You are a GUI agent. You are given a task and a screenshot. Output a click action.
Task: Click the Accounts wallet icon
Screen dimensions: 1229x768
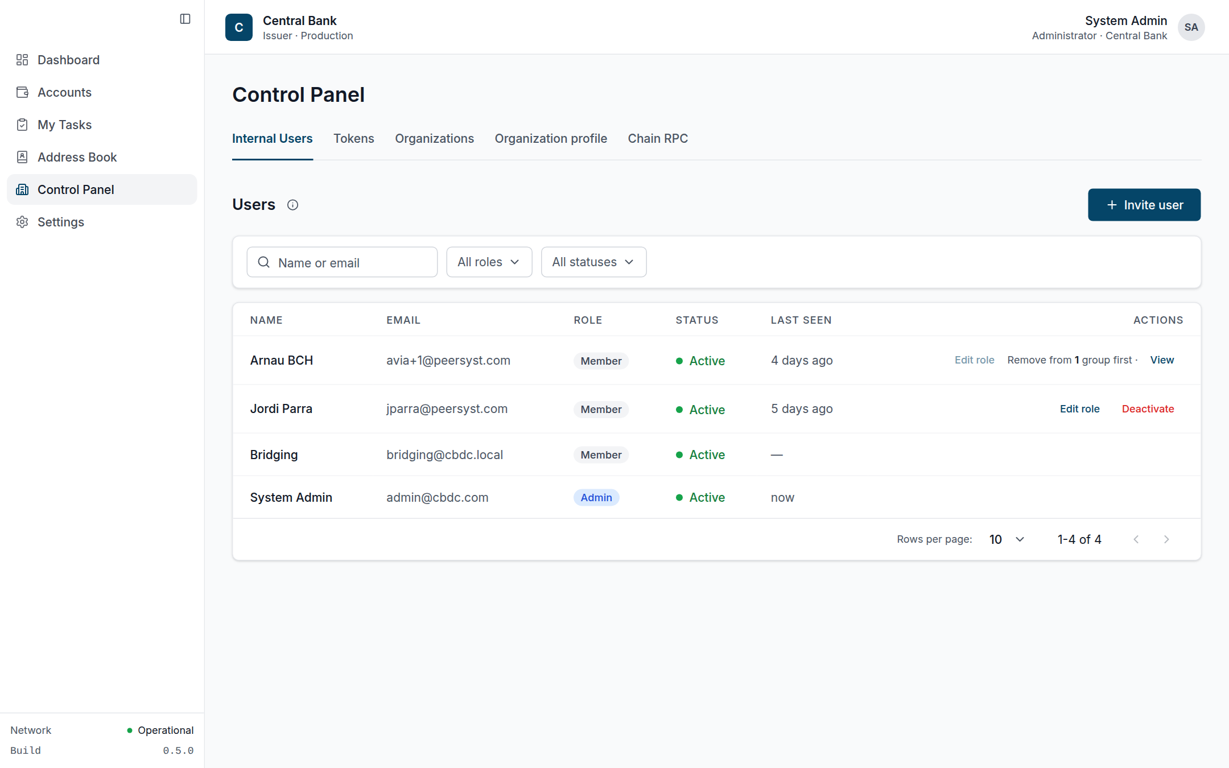click(22, 92)
